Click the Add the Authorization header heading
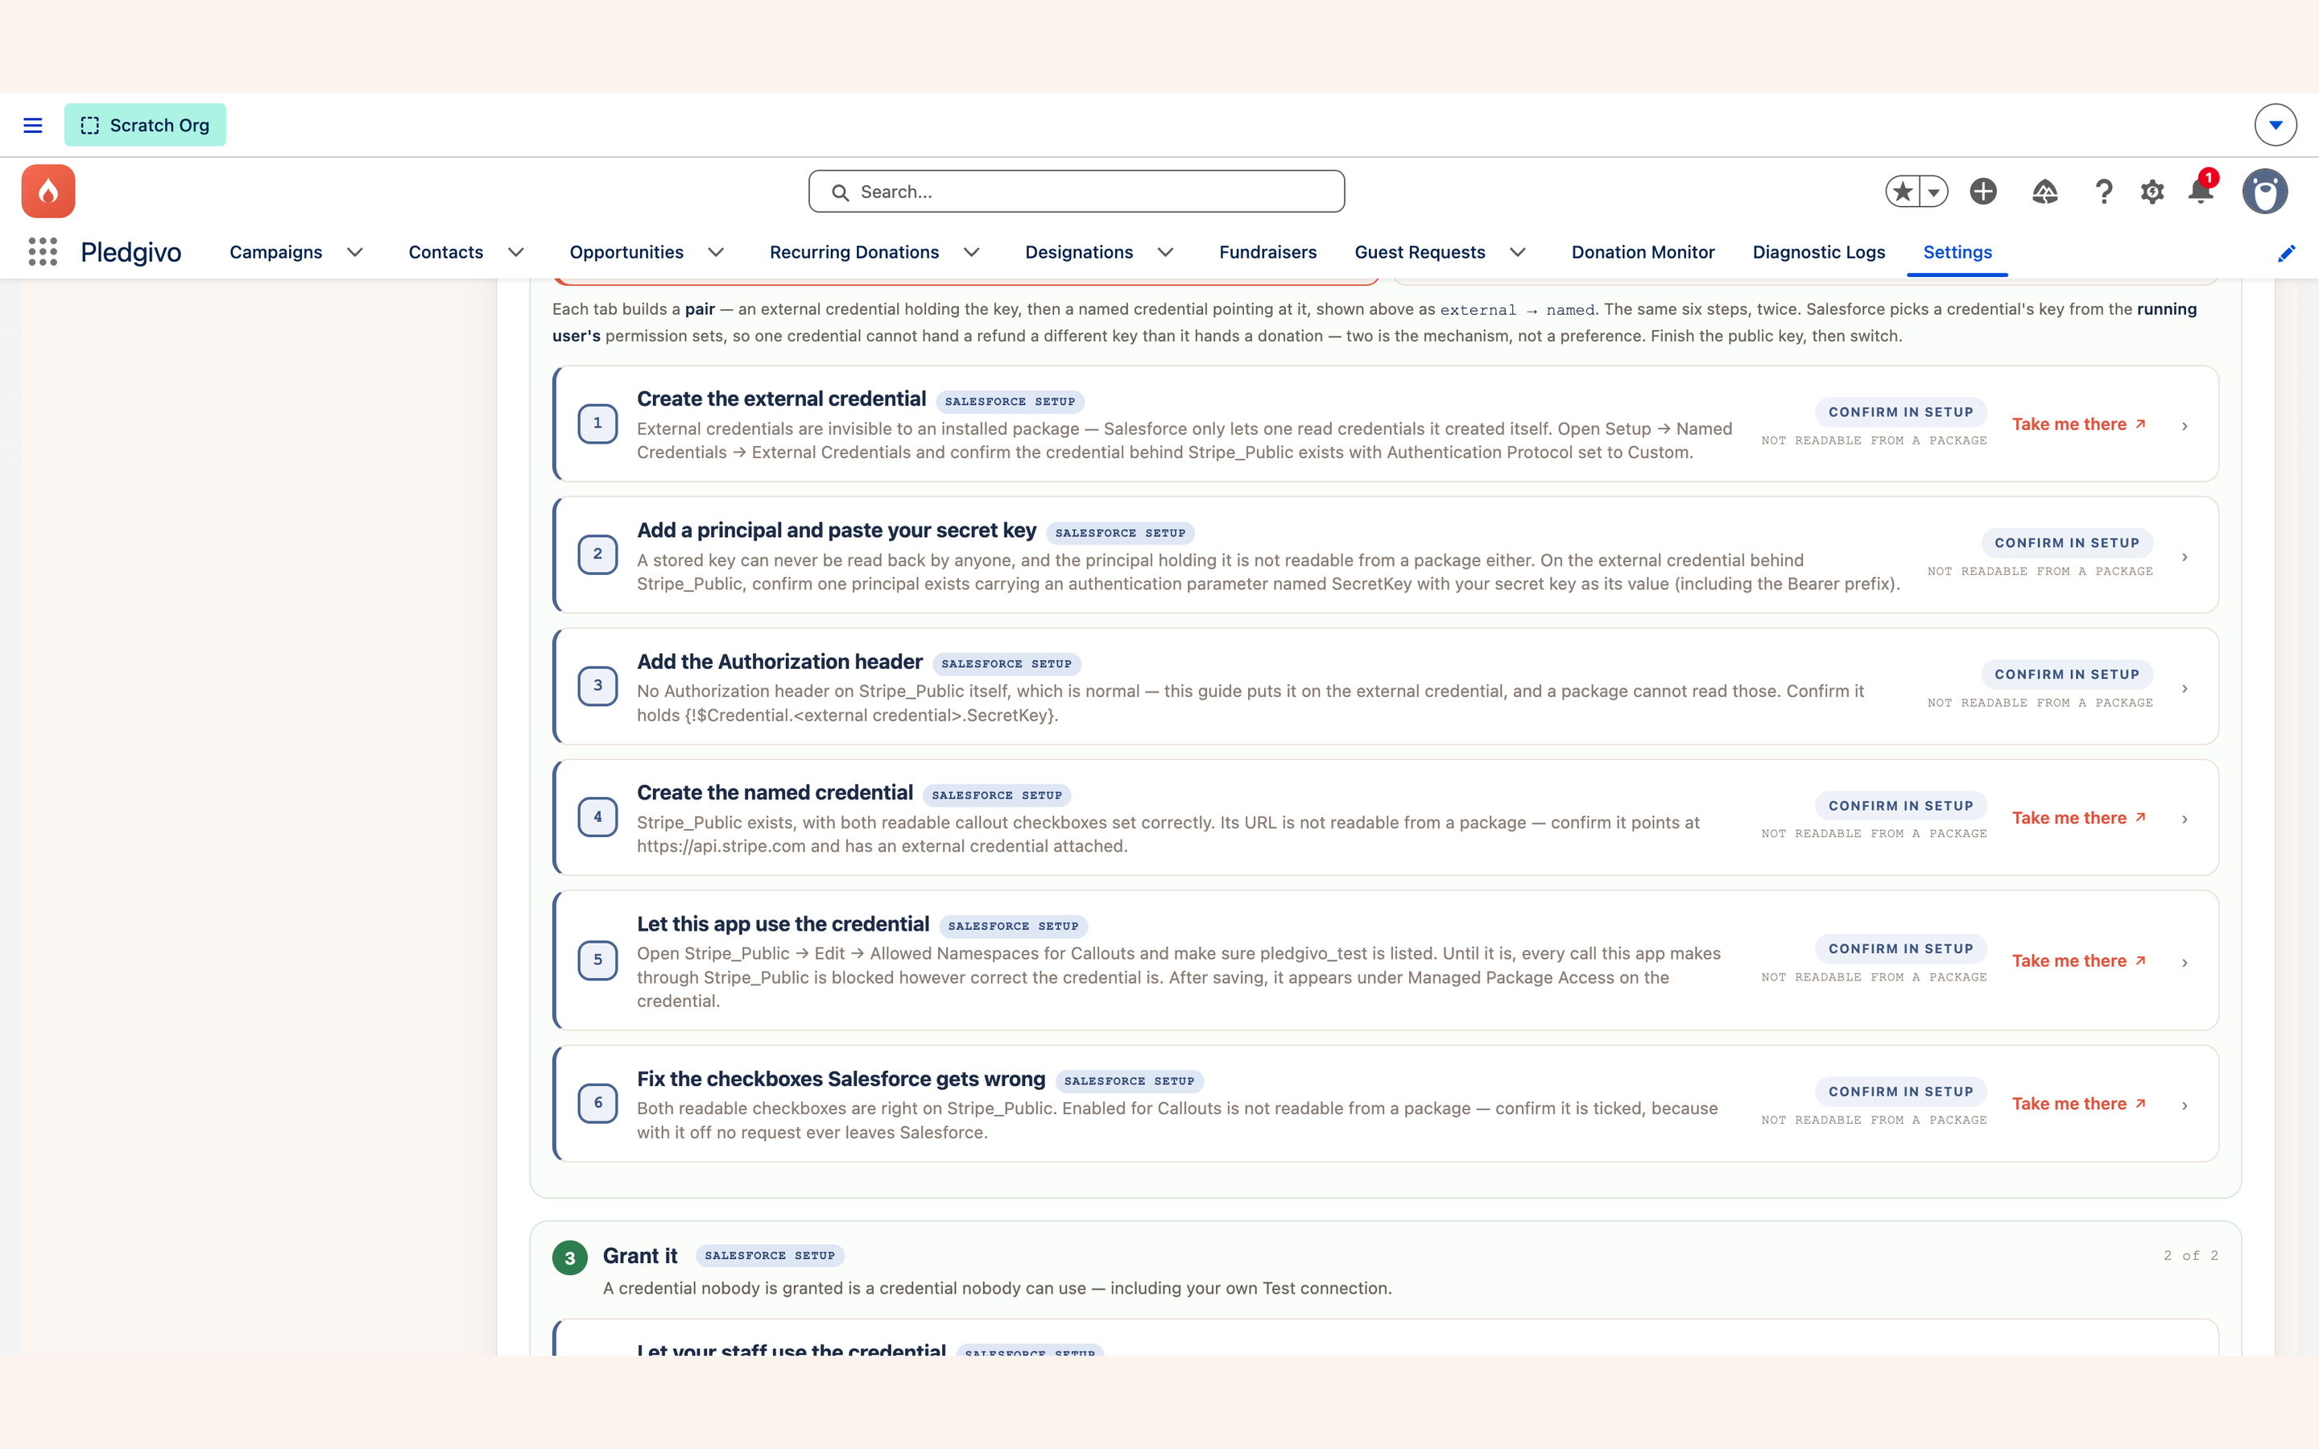The image size is (2319, 1449). coord(779,661)
